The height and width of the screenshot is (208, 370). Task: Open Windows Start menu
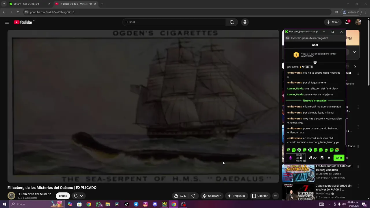tap(4, 204)
